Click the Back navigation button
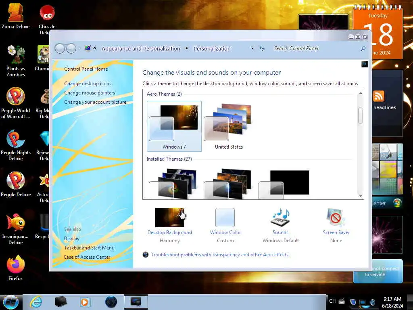 click(60, 48)
